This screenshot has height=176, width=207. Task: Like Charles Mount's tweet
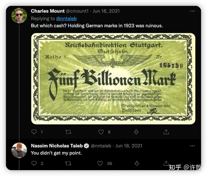(101, 132)
